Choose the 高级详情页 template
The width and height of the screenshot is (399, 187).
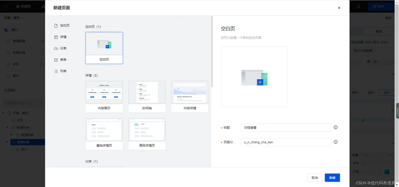point(147,134)
